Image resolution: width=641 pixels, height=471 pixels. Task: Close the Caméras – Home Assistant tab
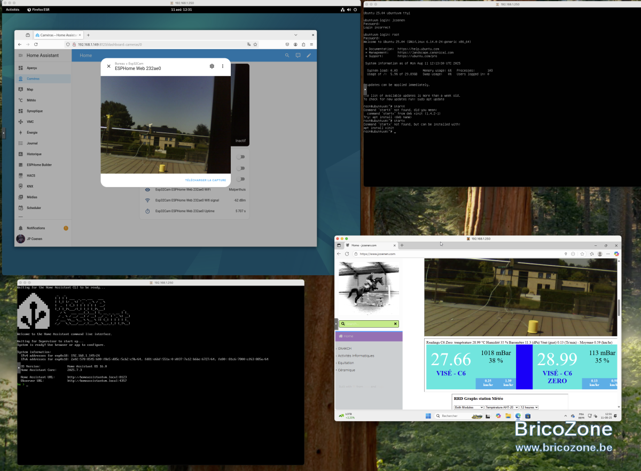80,35
